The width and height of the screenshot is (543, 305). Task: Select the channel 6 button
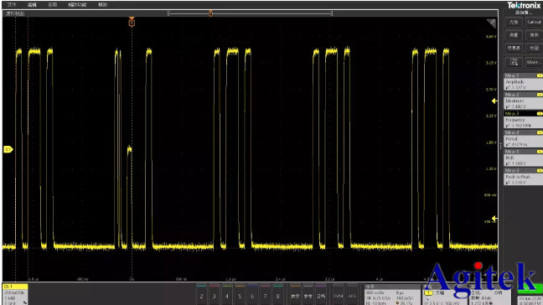click(x=252, y=295)
